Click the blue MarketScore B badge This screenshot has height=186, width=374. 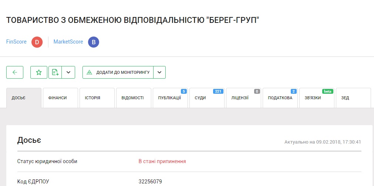pyautogui.click(x=94, y=42)
